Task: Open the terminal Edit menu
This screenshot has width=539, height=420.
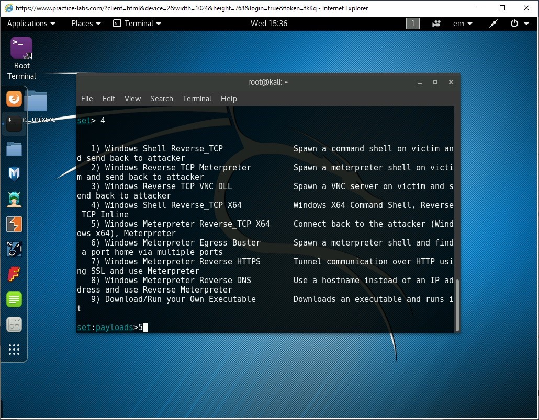Action: [x=109, y=99]
